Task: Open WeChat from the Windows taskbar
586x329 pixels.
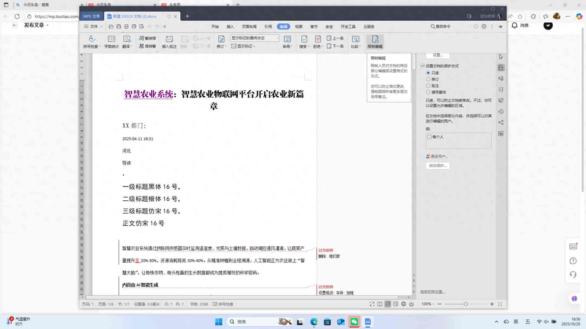Action: pyautogui.click(x=354, y=322)
